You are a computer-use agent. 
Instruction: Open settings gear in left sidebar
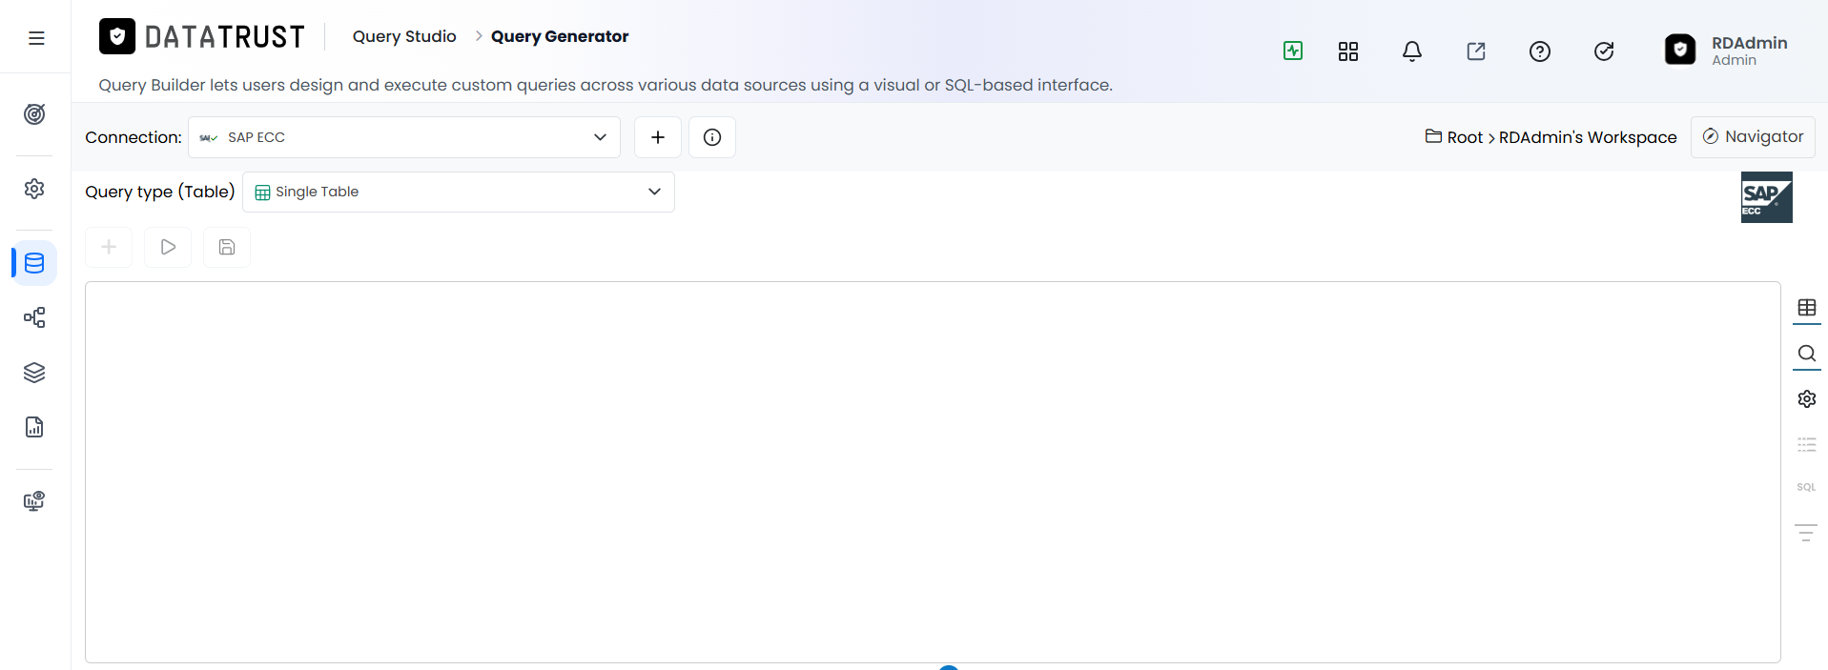34,189
